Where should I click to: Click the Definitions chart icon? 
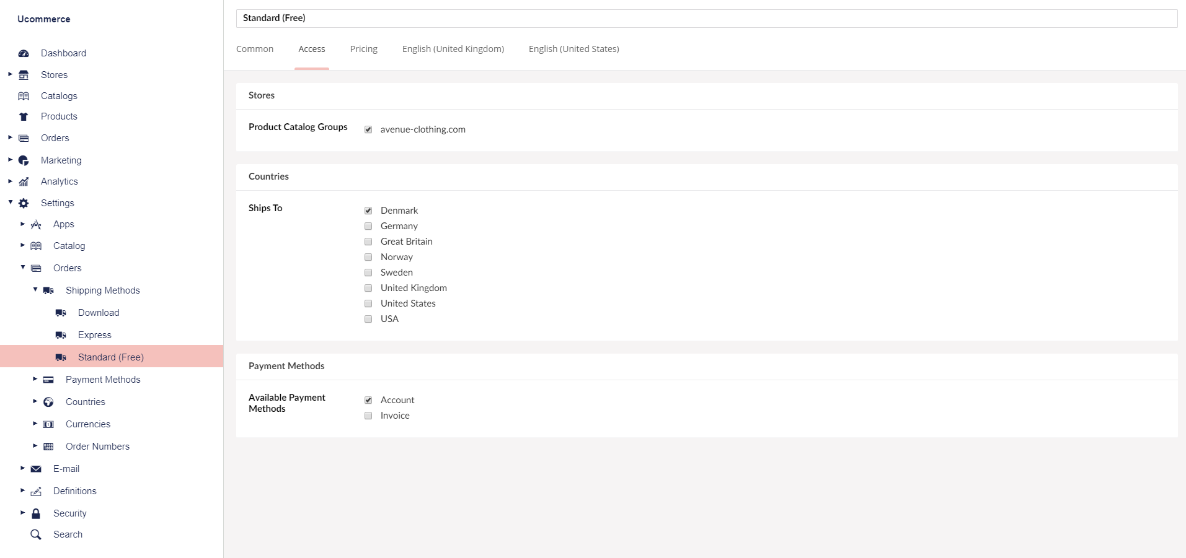pos(36,491)
